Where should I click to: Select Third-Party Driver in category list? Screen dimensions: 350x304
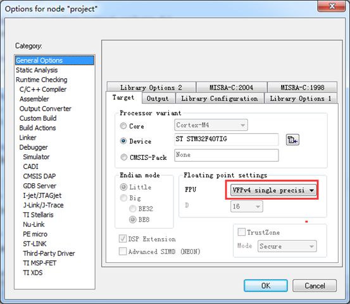point(49,253)
